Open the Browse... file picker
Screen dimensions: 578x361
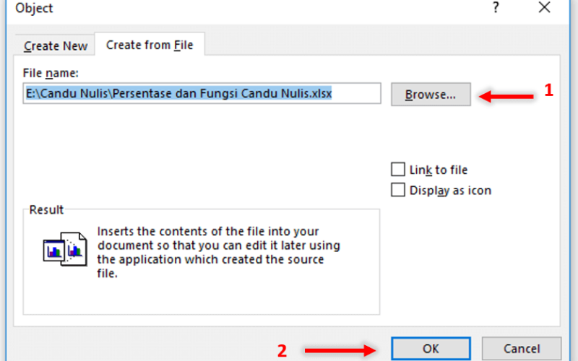431,95
